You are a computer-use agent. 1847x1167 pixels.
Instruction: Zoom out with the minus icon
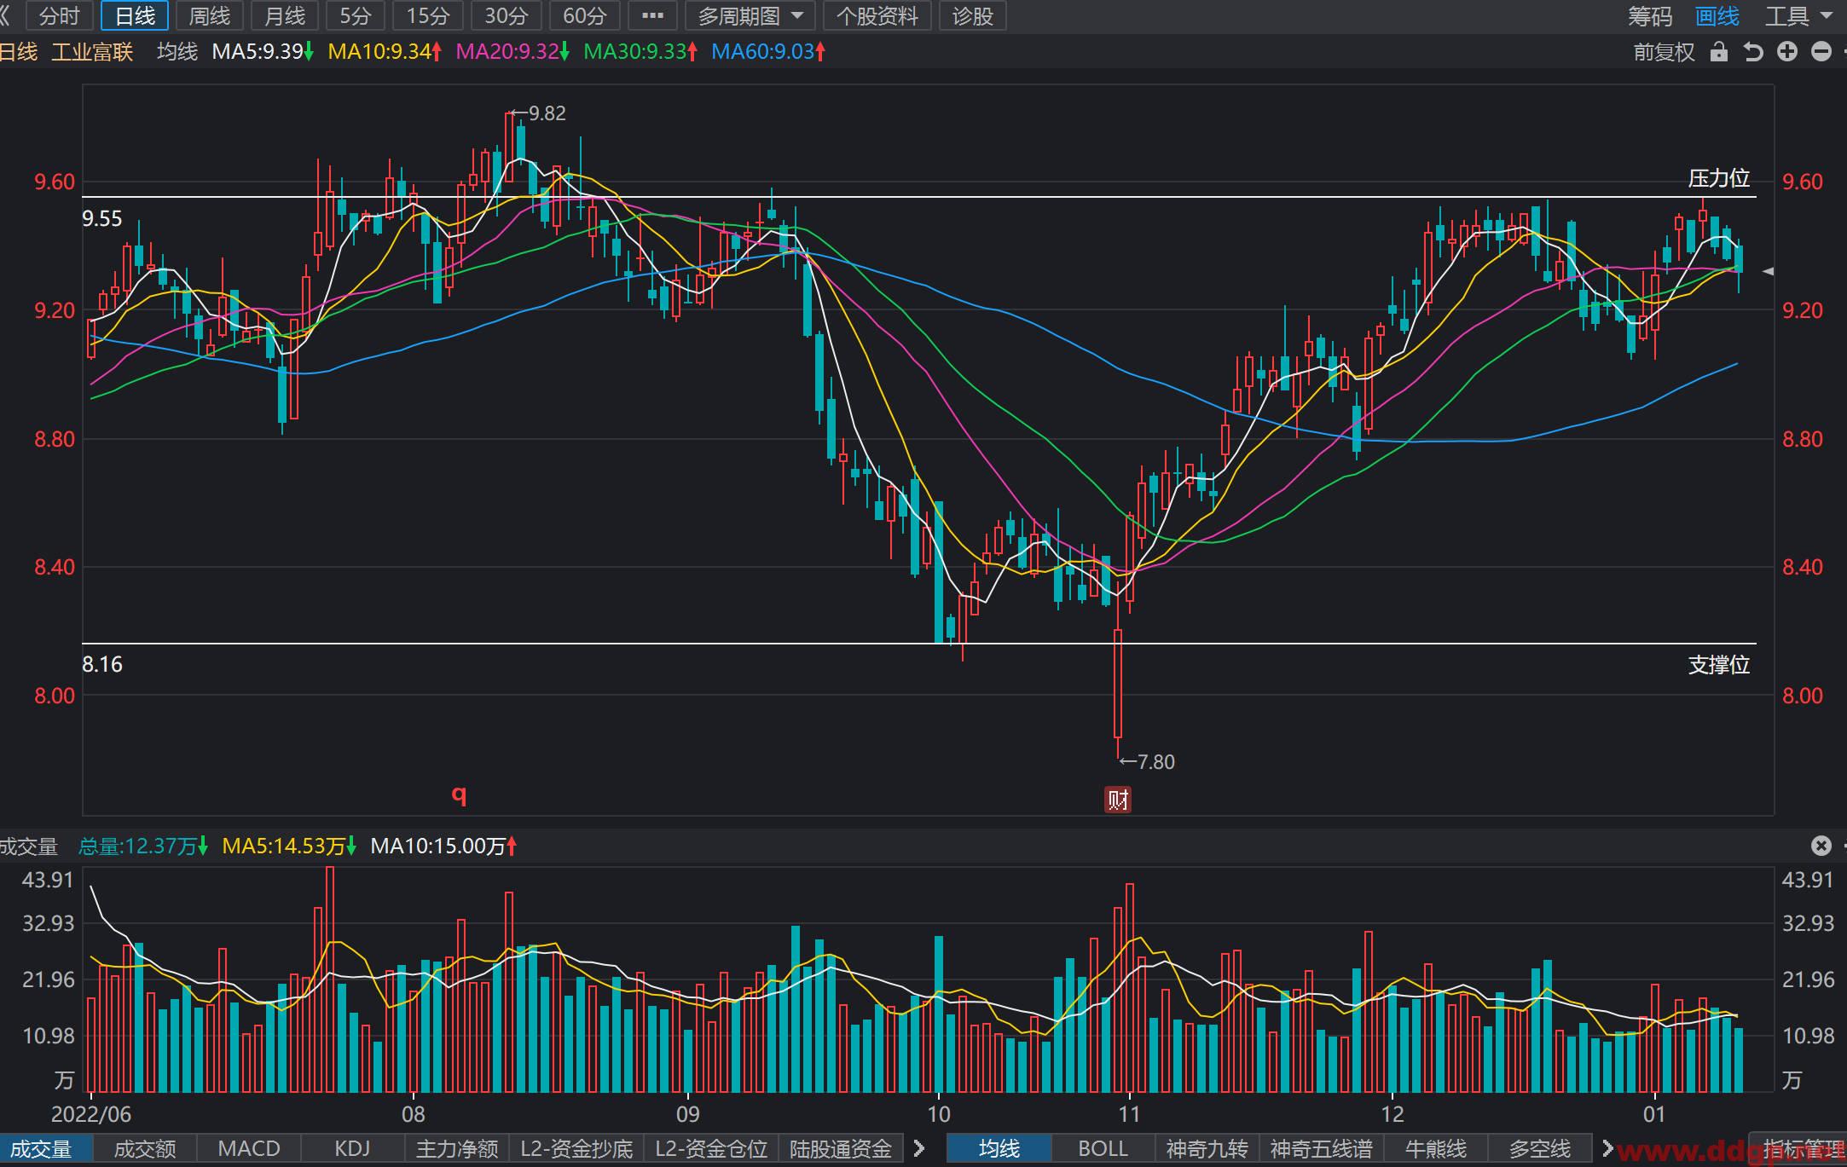coord(1821,52)
